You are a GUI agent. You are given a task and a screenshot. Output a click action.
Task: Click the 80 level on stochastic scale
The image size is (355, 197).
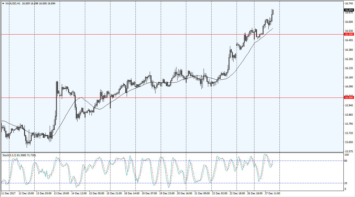click(346, 161)
